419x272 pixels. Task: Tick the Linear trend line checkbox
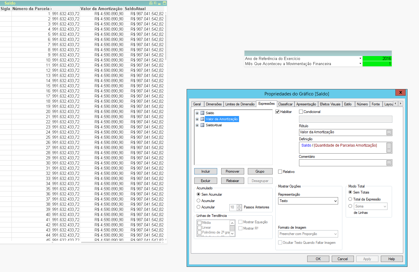pos(199,227)
